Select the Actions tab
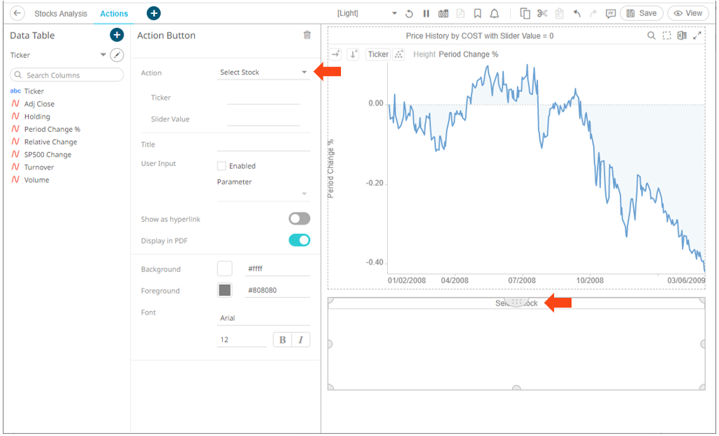Screen dimensions: 719x436 (x=114, y=13)
